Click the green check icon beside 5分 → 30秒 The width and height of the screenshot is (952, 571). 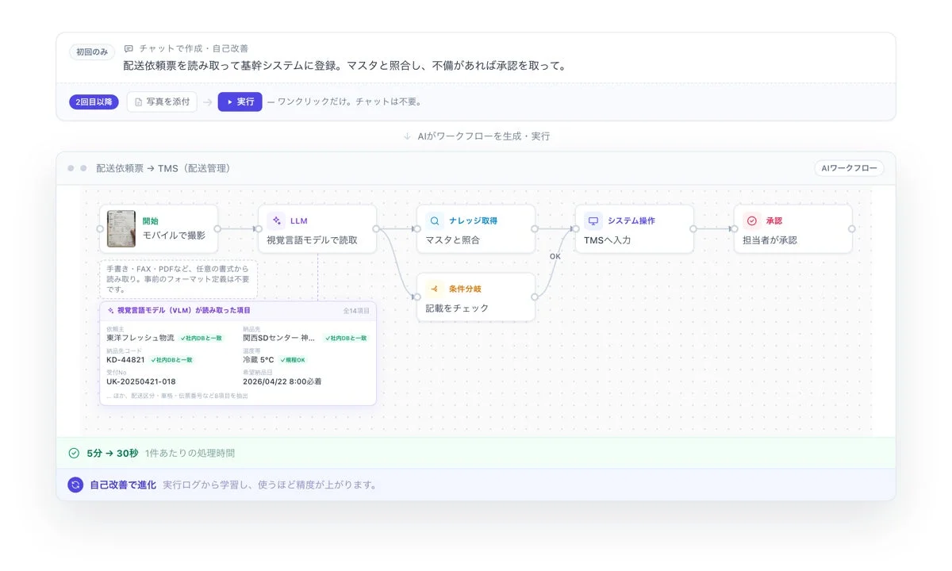[x=74, y=453]
